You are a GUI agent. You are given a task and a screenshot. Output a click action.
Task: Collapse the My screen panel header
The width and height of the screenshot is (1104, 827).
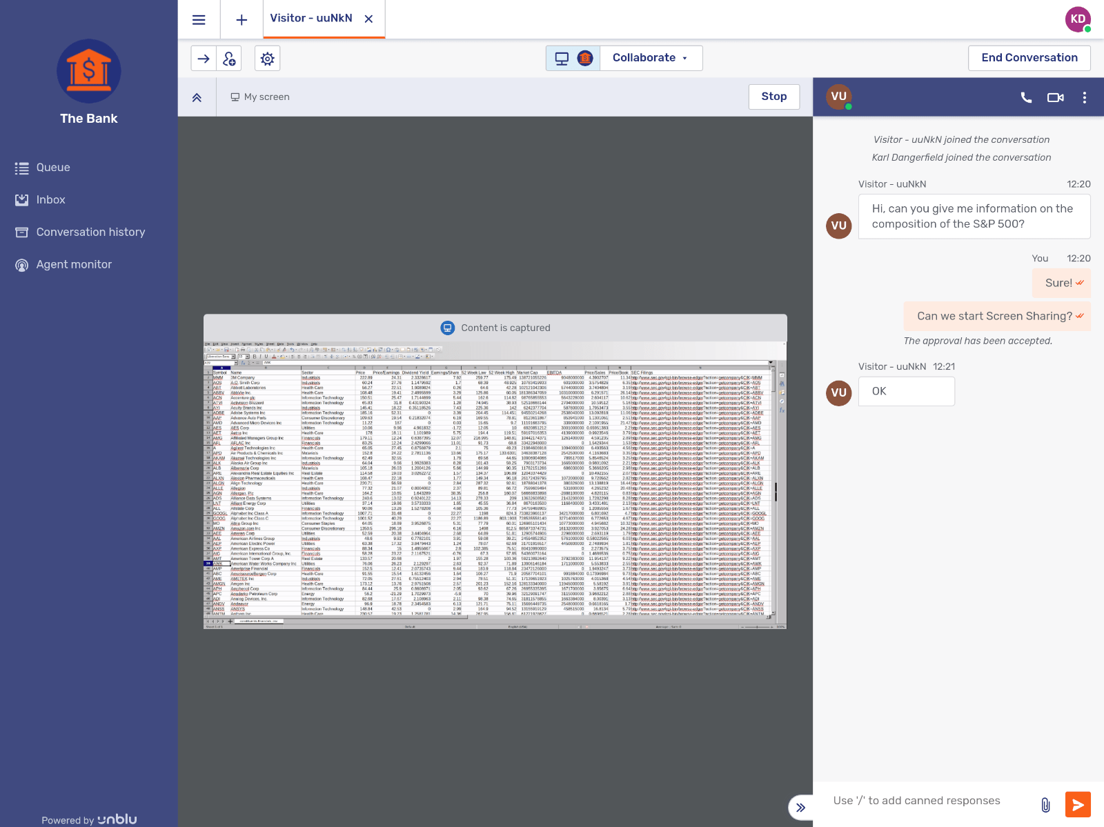click(x=197, y=97)
